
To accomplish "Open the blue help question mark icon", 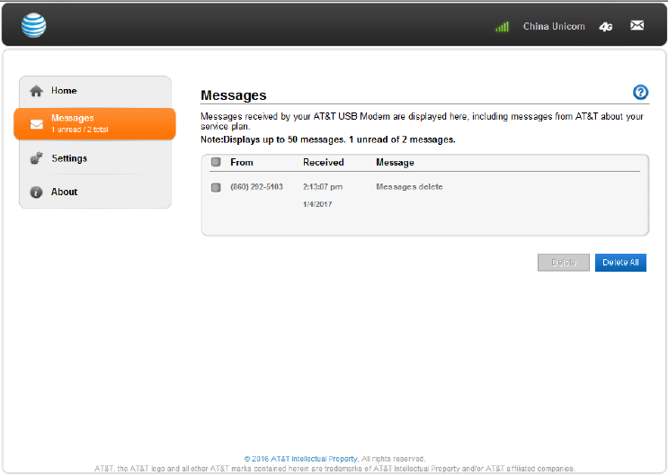I will click(x=640, y=92).
